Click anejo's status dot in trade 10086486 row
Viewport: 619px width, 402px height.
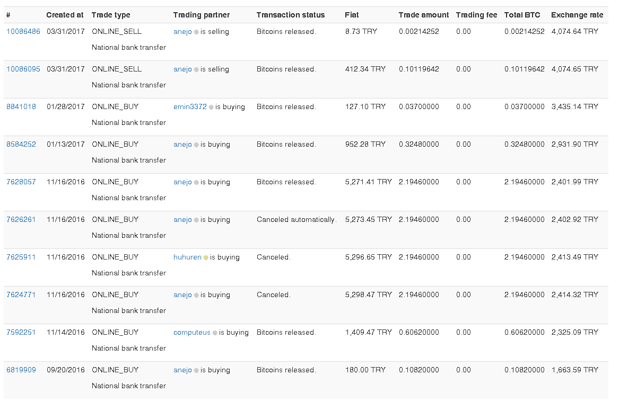pyautogui.click(x=196, y=32)
